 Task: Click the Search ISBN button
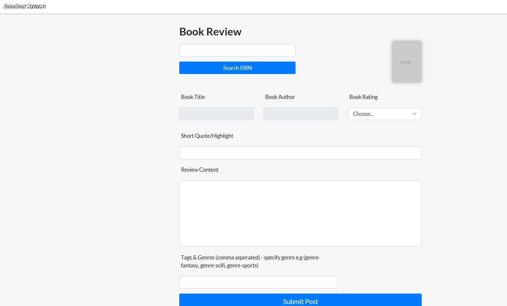pyautogui.click(x=237, y=68)
